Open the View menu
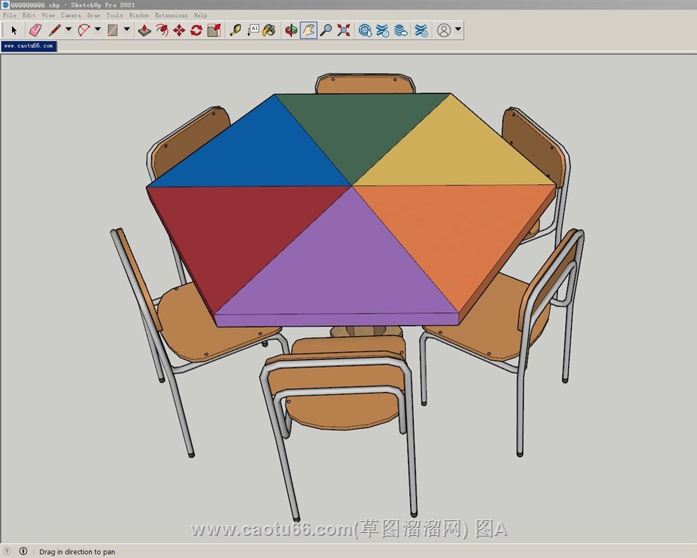 click(x=48, y=15)
